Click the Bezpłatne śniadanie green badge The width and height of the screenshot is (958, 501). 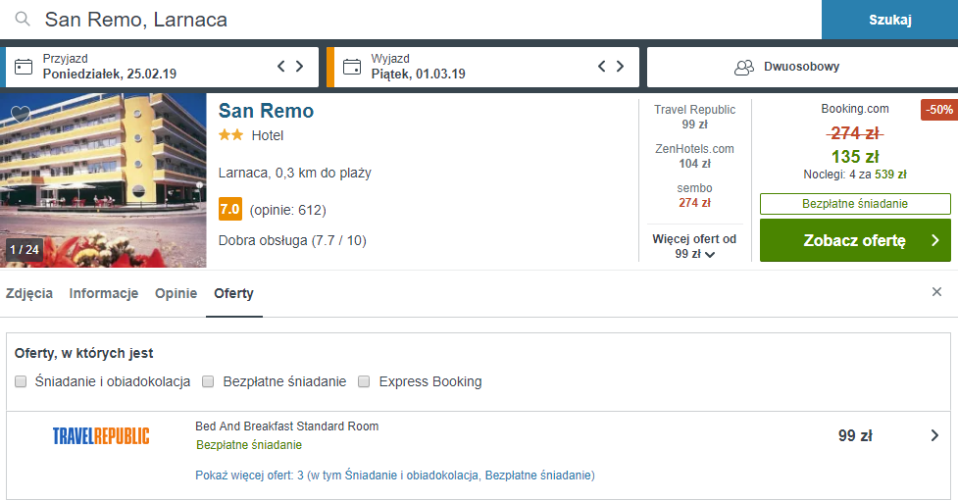point(855,204)
